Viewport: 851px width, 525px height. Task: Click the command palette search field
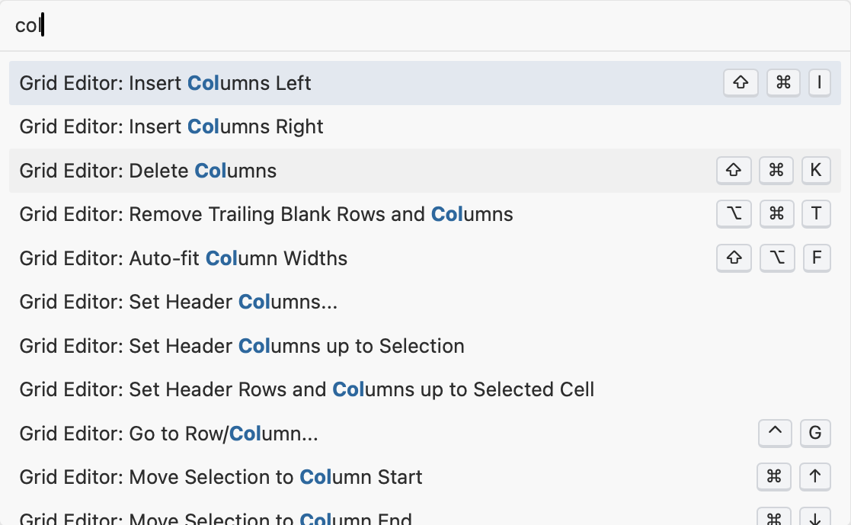(x=425, y=25)
